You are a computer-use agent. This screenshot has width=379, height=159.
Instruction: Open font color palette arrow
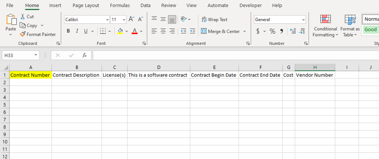point(141,31)
